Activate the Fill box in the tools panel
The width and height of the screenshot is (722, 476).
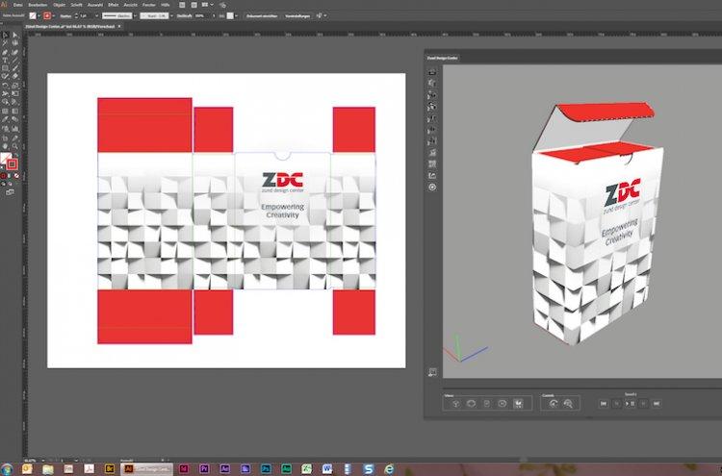click(5, 158)
